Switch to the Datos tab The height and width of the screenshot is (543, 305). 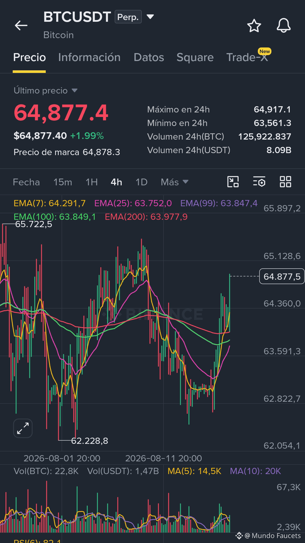pyautogui.click(x=149, y=57)
